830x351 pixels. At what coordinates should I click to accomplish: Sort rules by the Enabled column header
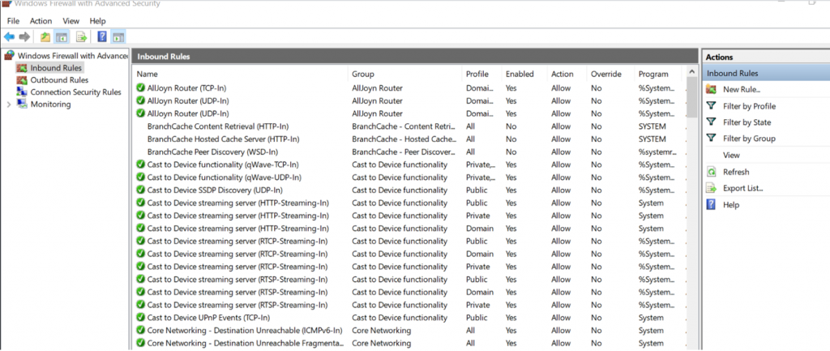point(524,74)
